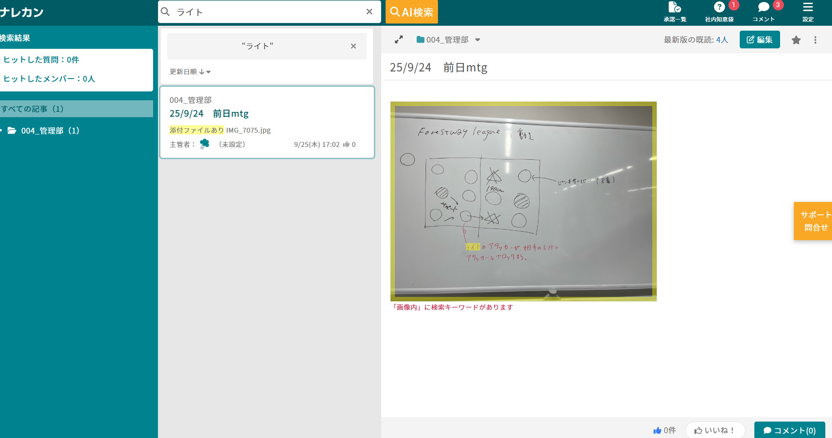Click the 編集 edit button

(x=759, y=40)
